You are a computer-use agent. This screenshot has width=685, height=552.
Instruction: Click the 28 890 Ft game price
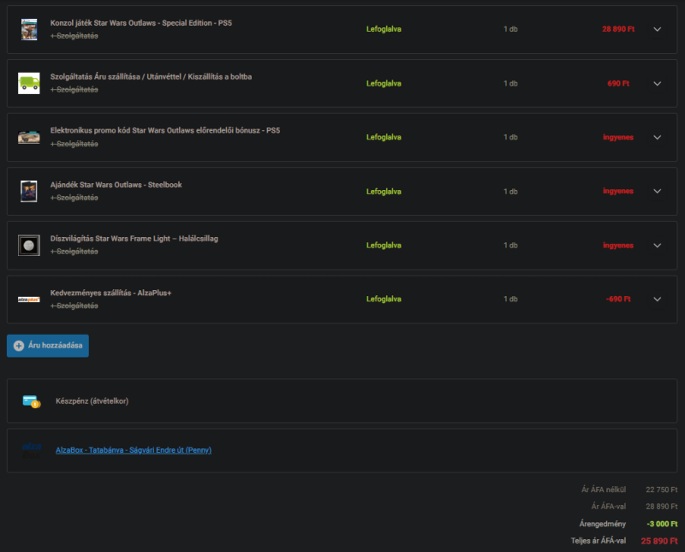coord(618,29)
